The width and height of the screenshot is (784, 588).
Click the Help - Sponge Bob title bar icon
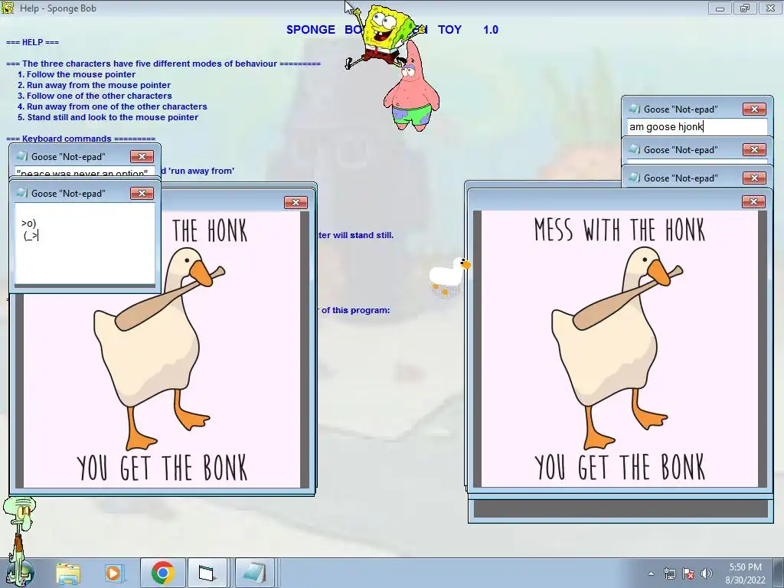point(8,8)
